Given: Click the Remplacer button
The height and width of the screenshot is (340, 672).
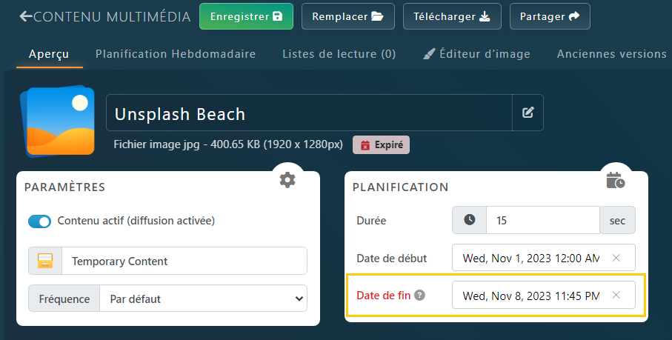Looking at the screenshot, I should pyautogui.click(x=347, y=16).
